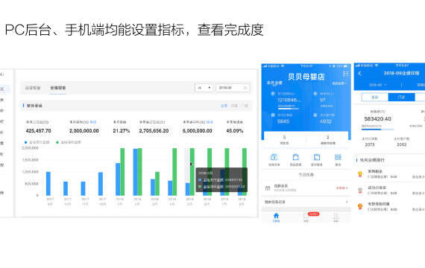
Task: Tap the scan icon beside 贝贝母婴店
Action: [345, 74]
